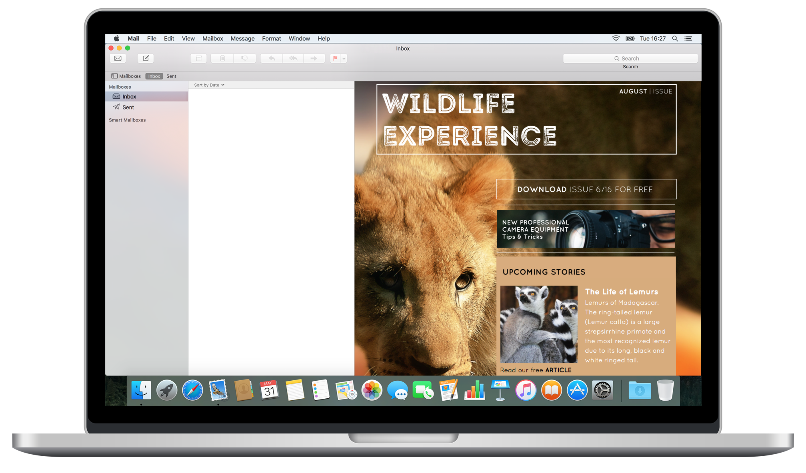The image size is (806, 473).
Task: Open FaceTime from the Dock
Action: tap(423, 390)
